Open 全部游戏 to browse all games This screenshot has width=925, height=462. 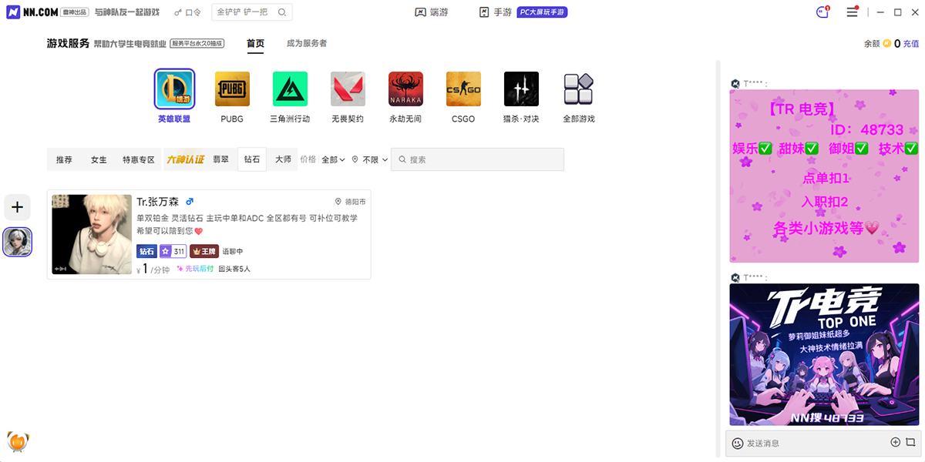(579, 89)
